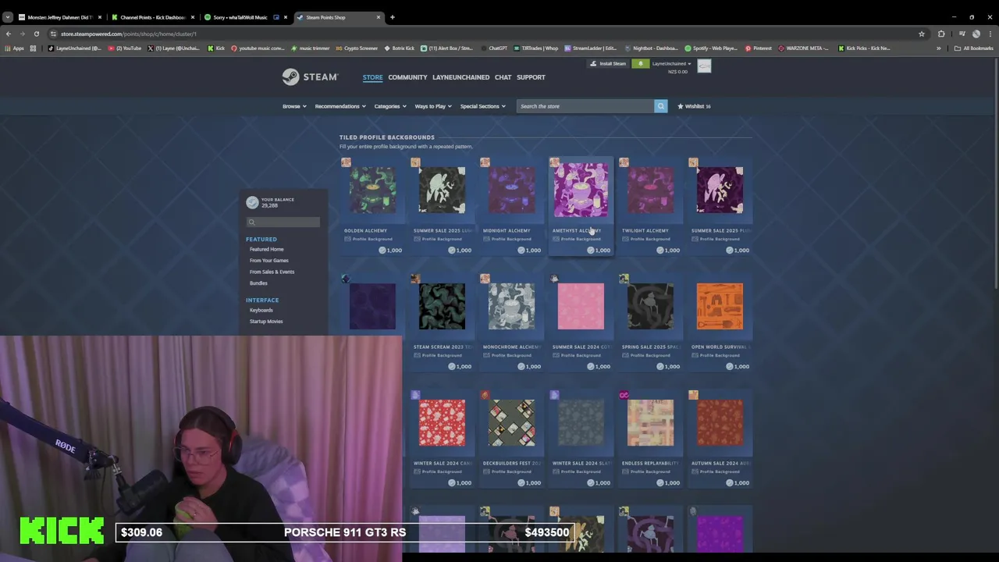Image resolution: width=999 pixels, height=562 pixels.
Task: Open the Kick bookmark
Action: tap(216, 48)
